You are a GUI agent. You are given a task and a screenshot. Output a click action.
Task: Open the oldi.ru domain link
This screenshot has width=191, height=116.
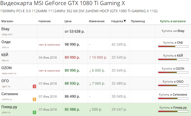tap(5, 47)
